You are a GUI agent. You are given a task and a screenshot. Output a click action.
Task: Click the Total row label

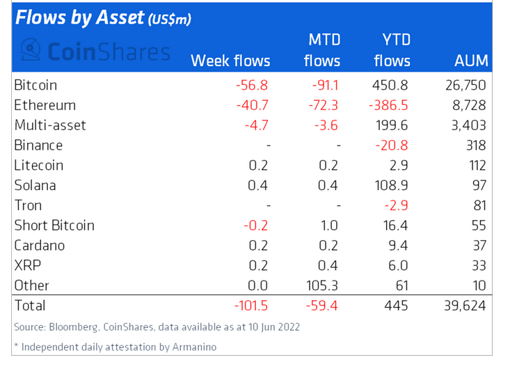click(x=30, y=306)
